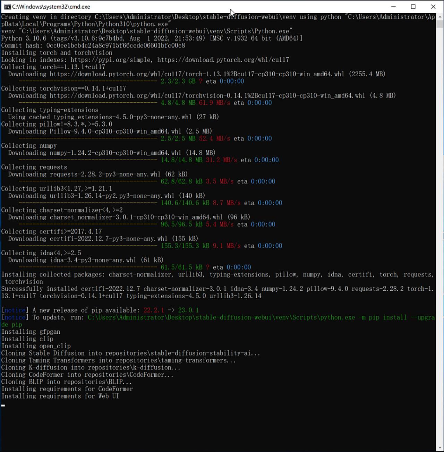Image resolution: width=444 pixels, height=452 pixels.
Task: Click the 'Collecting numpy' line
Action: coord(29,146)
